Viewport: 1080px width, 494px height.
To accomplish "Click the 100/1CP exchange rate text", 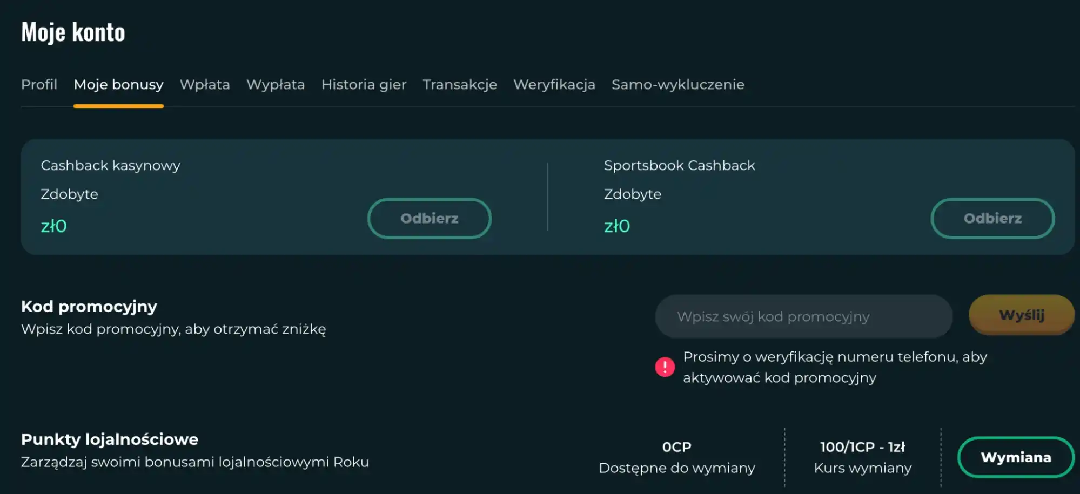I will [863, 446].
